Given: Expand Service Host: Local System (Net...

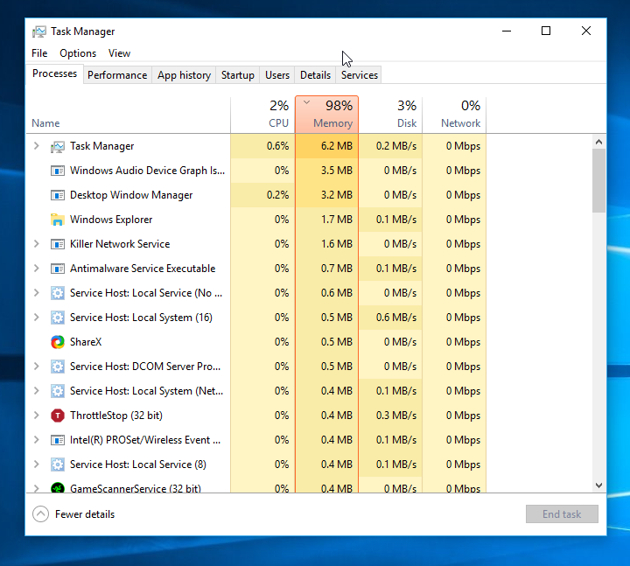Looking at the screenshot, I should click(x=36, y=391).
